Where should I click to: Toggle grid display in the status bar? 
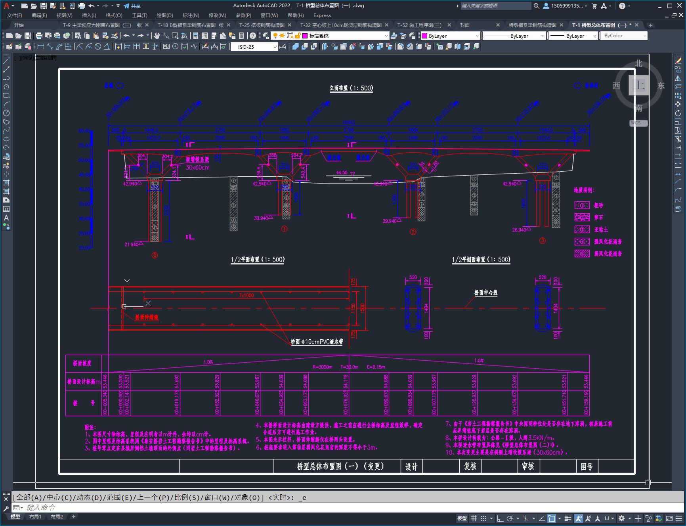click(x=474, y=518)
